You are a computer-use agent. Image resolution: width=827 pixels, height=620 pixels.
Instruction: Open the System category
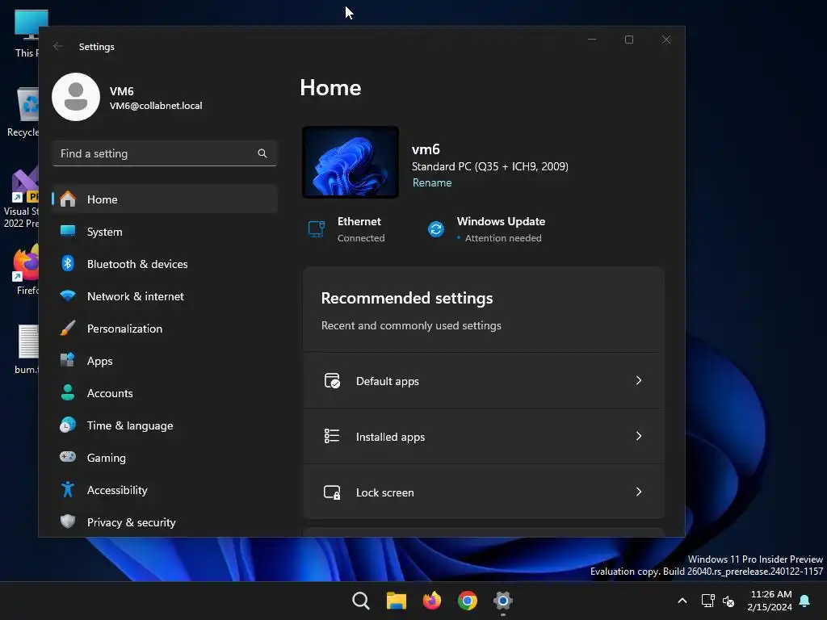[x=165, y=232]
